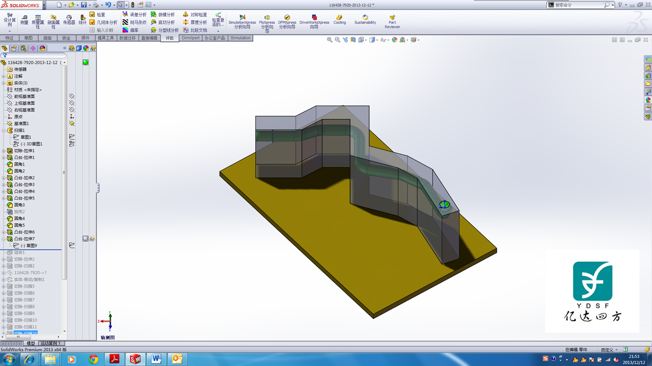The width and height of the screenshot is (652, 366).
Task: Select 材质 <未指定> tree item
Action: pos(27,90)
